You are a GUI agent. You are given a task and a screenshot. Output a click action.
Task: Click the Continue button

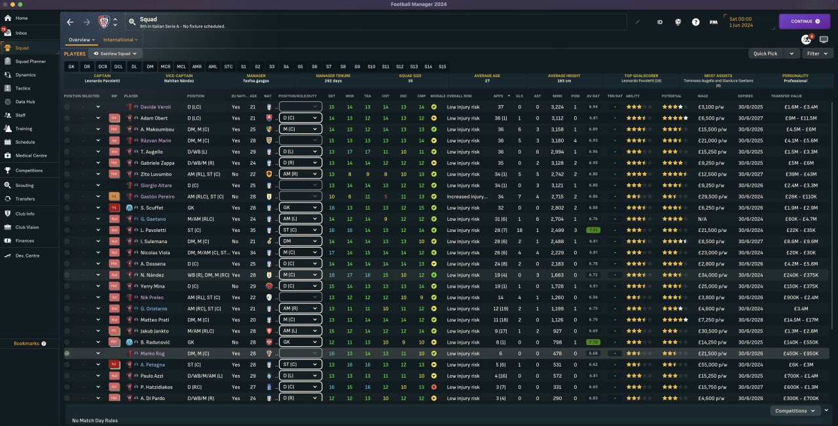pyautogui.click(x=804, y=22)
